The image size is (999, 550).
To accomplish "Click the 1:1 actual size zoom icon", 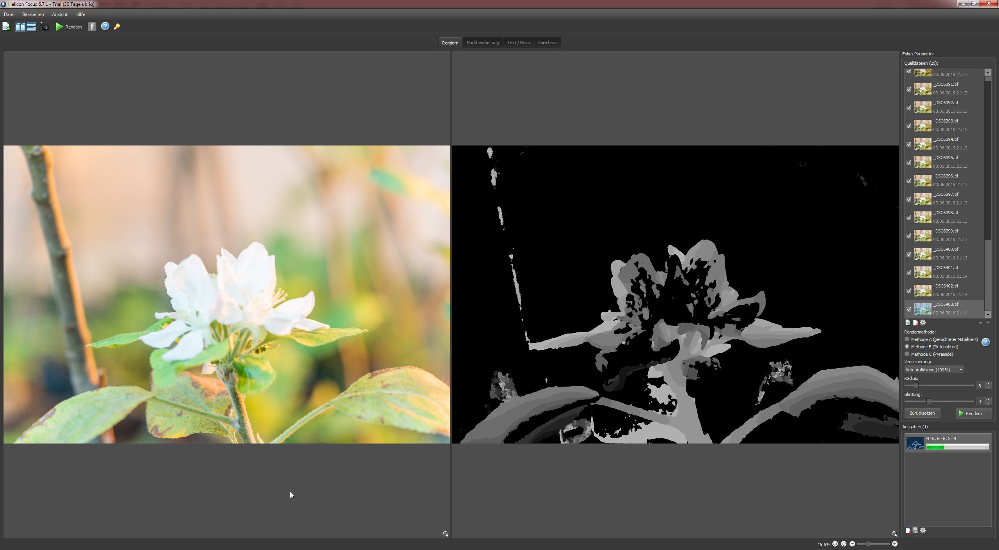I will click(835, 544).
